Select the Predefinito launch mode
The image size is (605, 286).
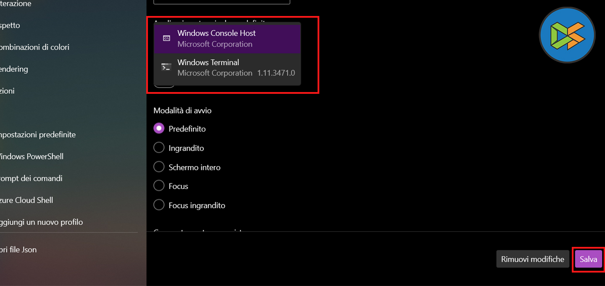pos(159,129)
